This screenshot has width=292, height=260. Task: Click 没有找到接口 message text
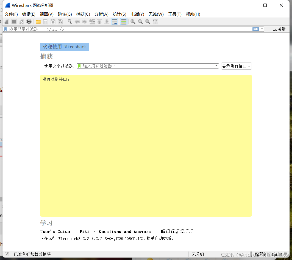click(56, 79)
